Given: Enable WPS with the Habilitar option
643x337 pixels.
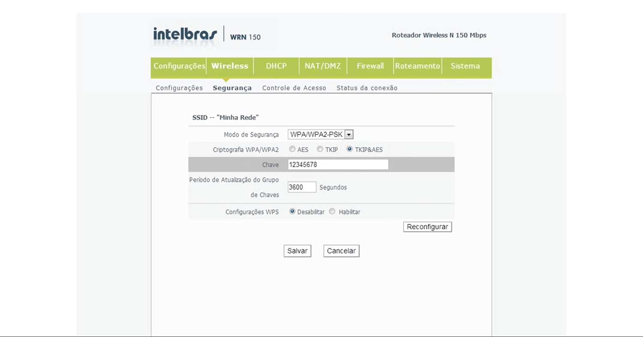Looking at the screenshot, I should pos(332,211).
